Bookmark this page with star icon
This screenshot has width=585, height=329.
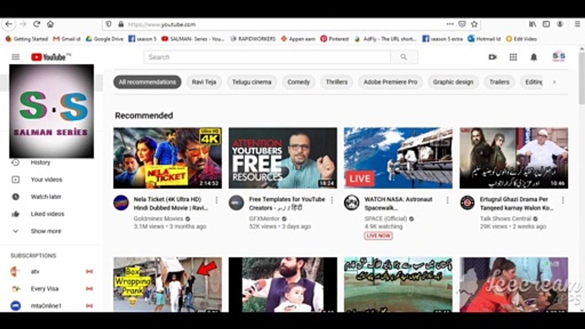click(x=474, y=24)
